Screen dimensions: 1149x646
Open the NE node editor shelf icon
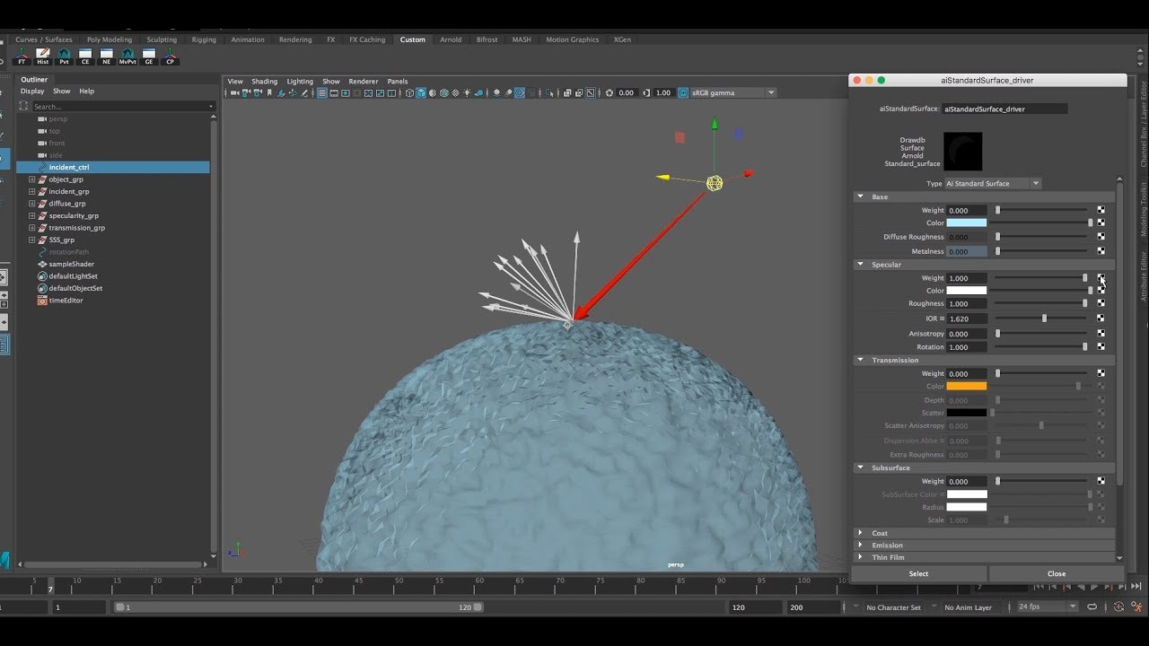[107, 57]
